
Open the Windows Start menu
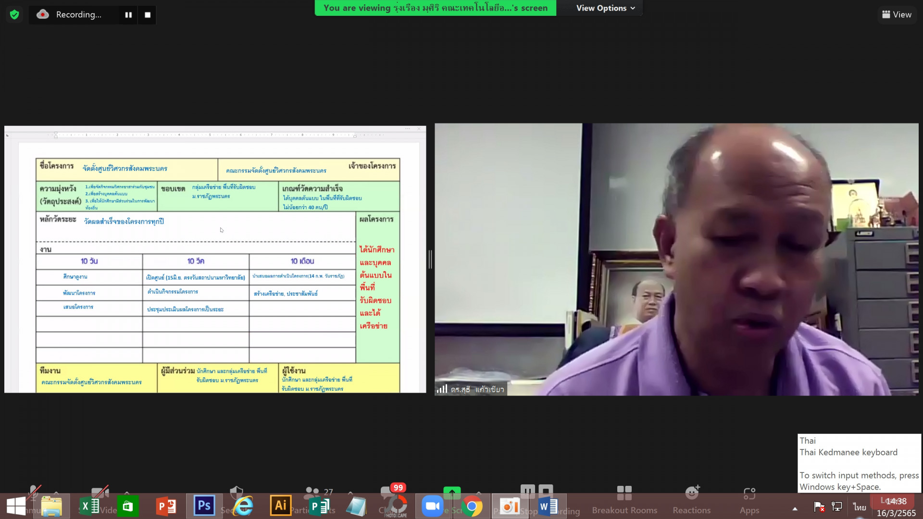16,506
